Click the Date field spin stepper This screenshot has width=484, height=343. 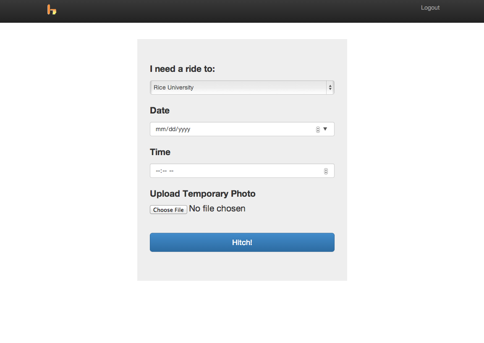318,129
